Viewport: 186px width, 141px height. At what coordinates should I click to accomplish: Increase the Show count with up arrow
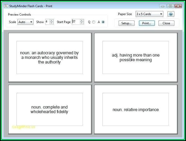tap(51, 21)
